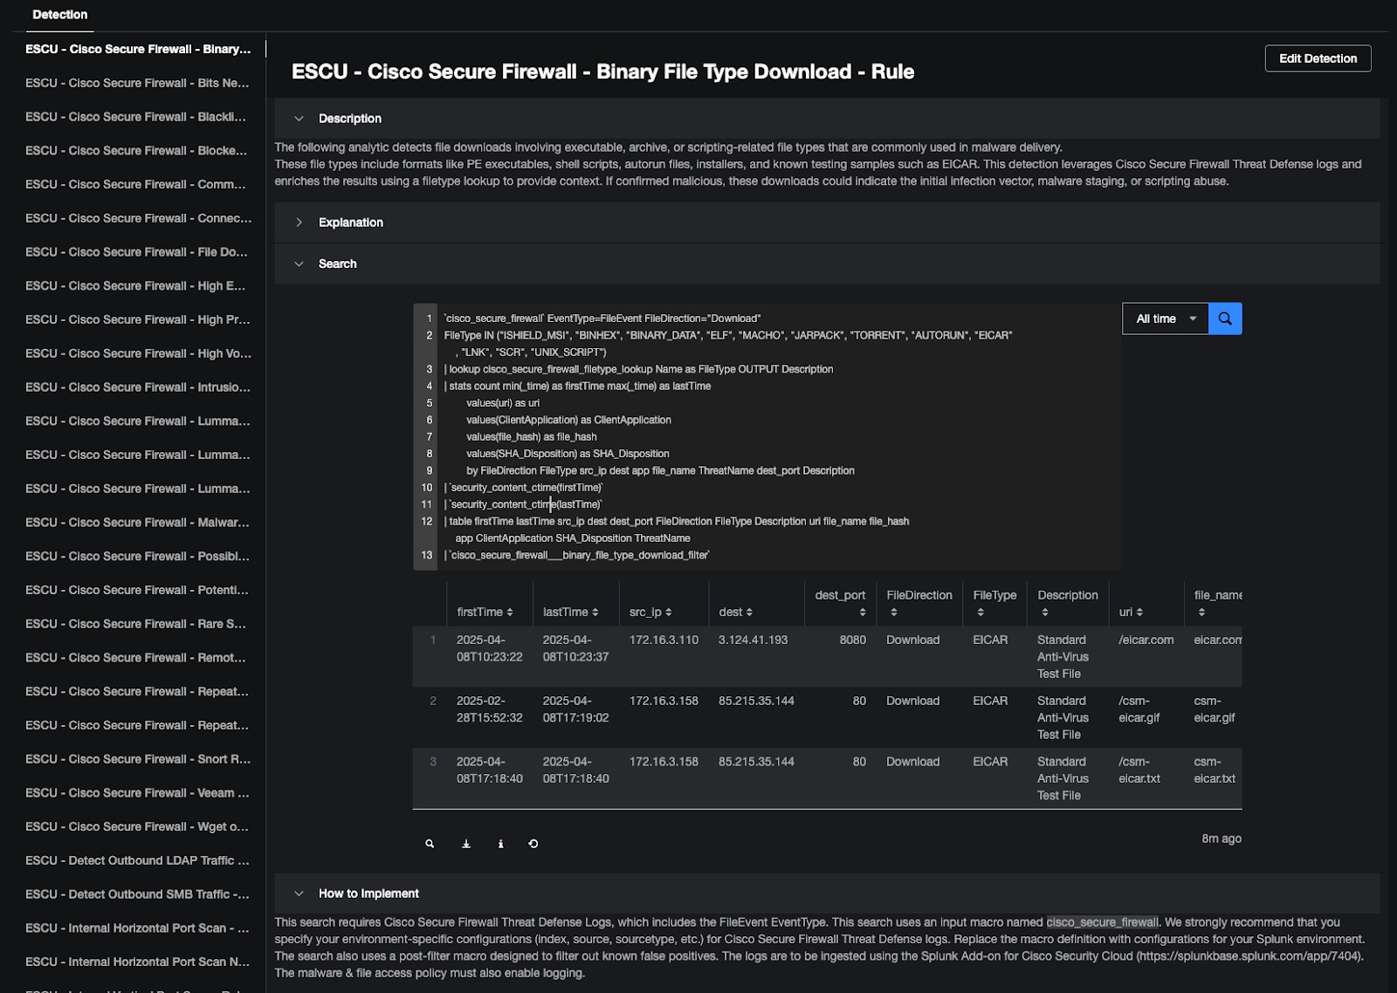Click the cisco_secure_firewall macro in implementation text
The width and height of the screenshot is (1397, 993).
click(x=1103, y=922)
